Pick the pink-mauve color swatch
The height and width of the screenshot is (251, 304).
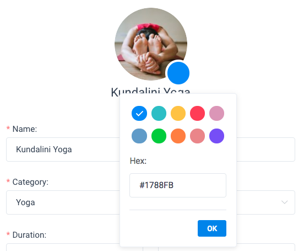tap(217, 113)
